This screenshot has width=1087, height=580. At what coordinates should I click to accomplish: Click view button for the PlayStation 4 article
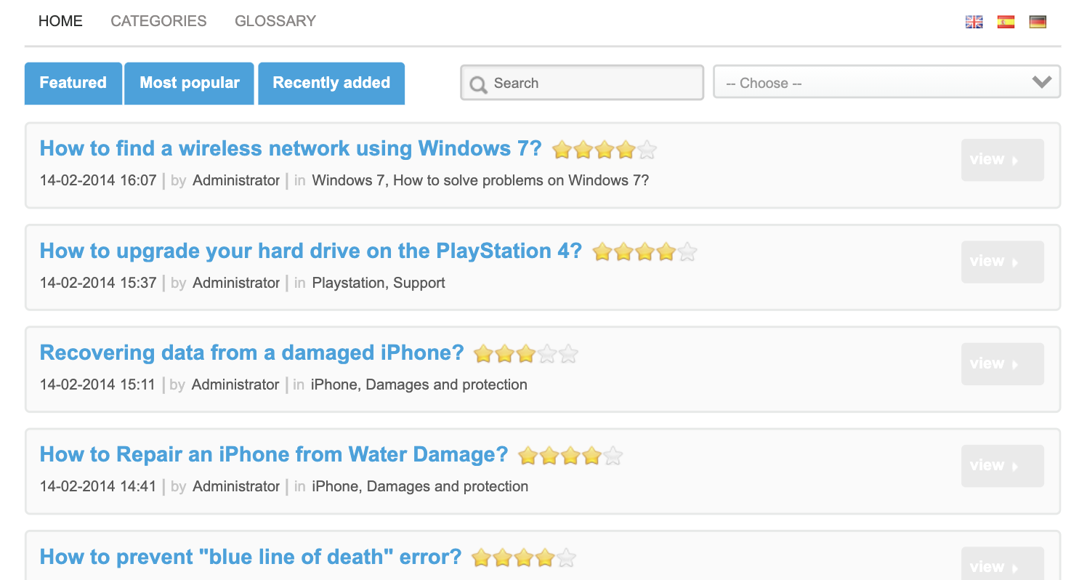[x=1003, y=262]
